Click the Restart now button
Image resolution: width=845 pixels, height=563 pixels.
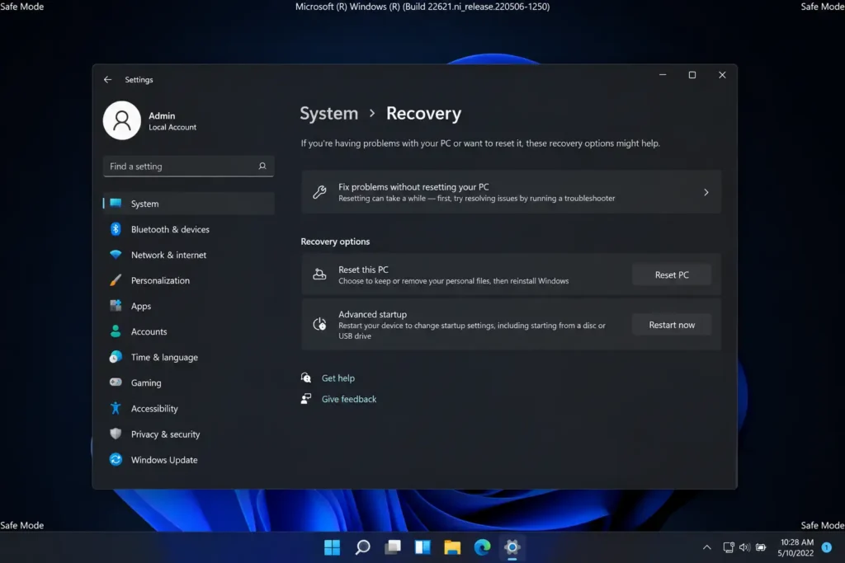coord(672,325)
